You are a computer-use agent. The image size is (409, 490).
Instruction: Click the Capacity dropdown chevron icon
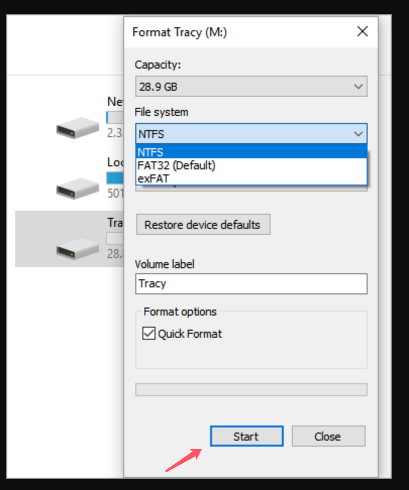coord(359,86)
